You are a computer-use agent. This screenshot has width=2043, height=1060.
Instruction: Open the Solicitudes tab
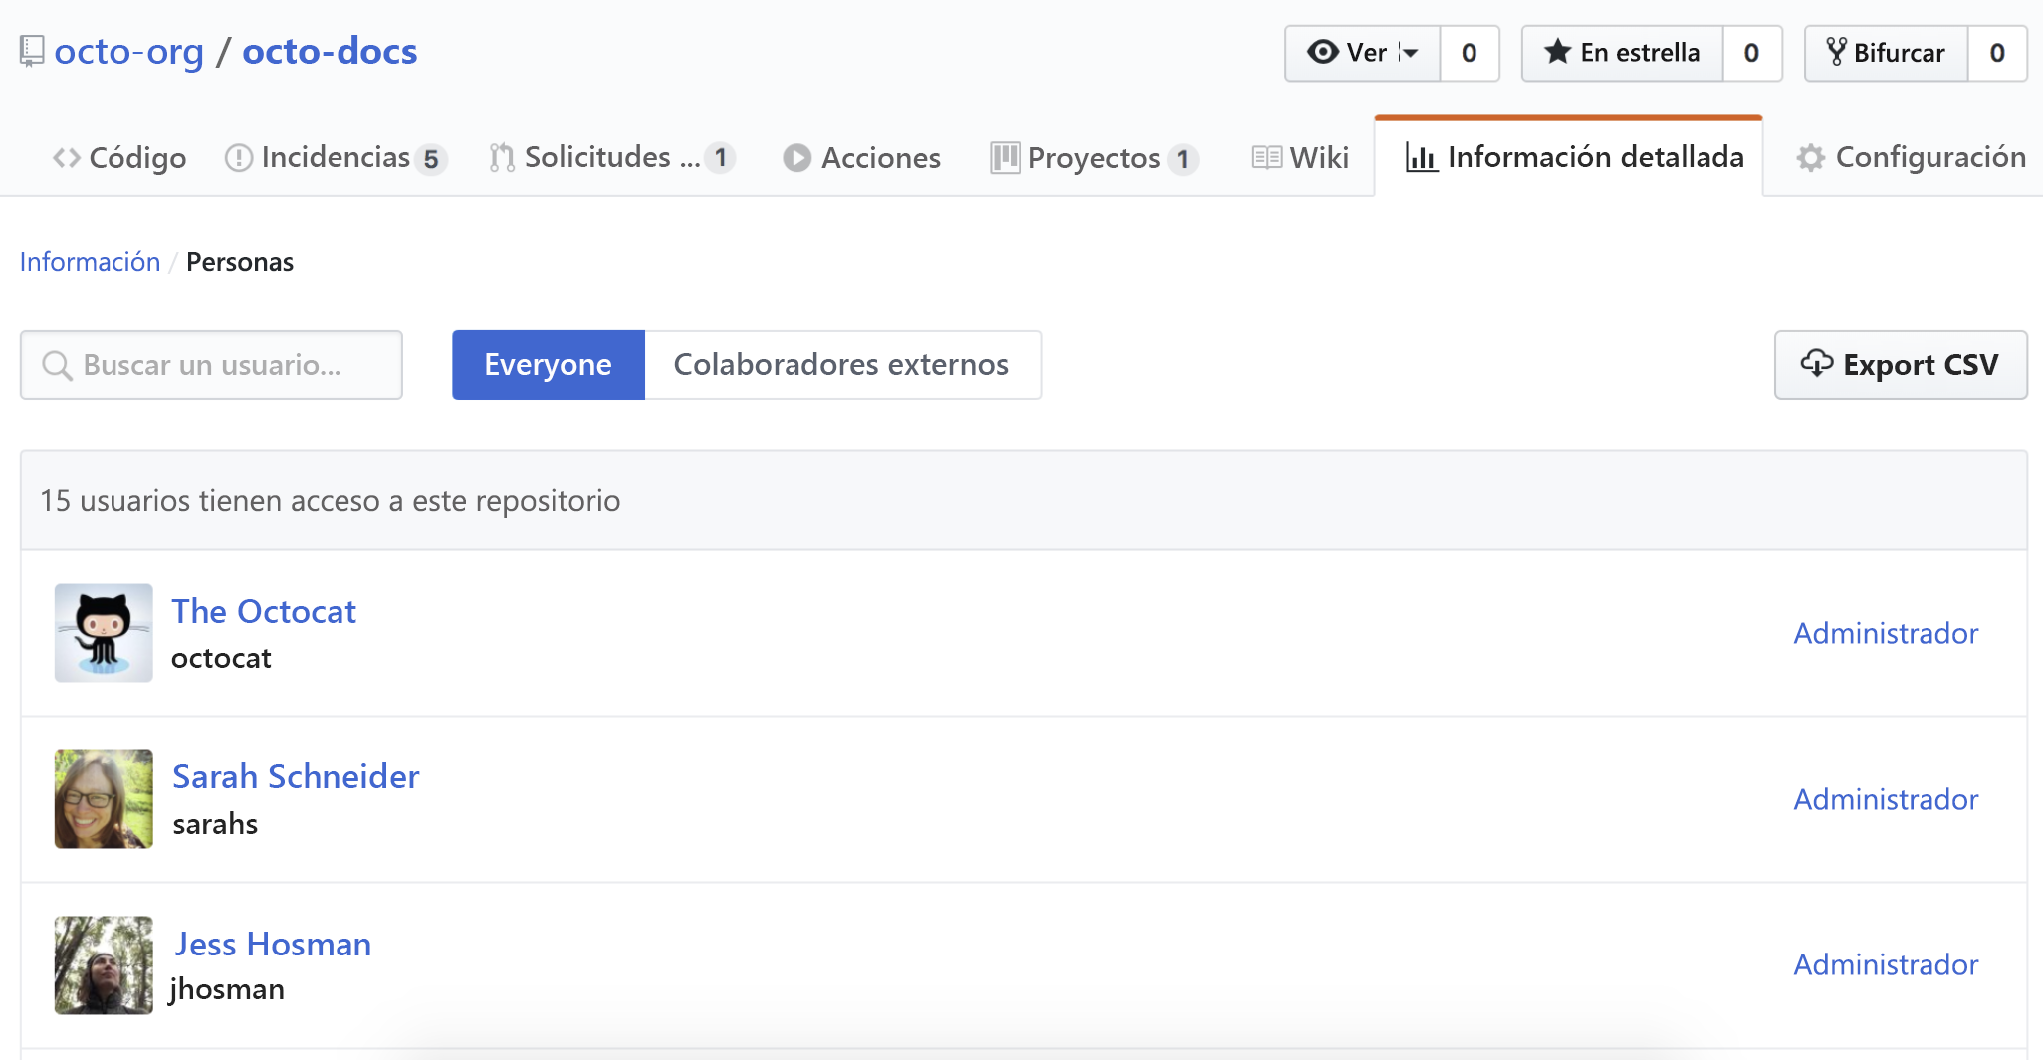pyautogui.click(x=609, y=157)
